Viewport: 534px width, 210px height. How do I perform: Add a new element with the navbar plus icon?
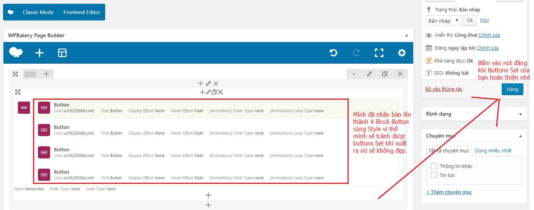(39, 53)
